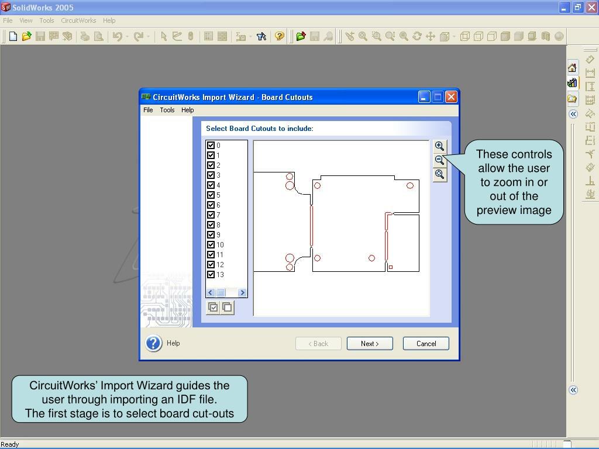
Task: Click cutout list scrollbar thumb
Action: [221, 293]
